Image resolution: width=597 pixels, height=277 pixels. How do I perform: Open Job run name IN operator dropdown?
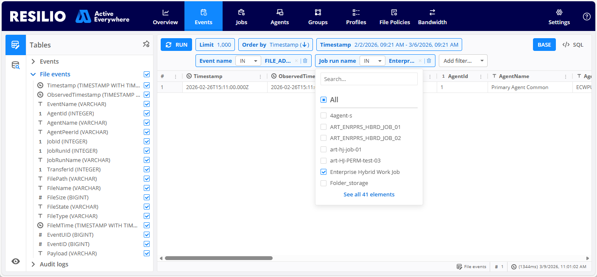click(x=372, y=61)
